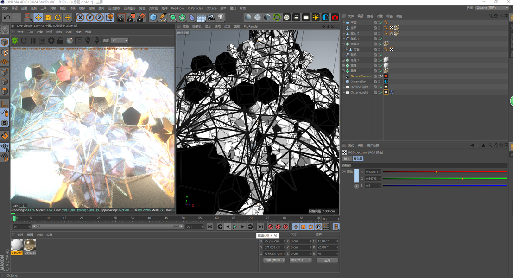The height and width of the screenshot is (278, 513).
Task: Click the Octane daylight sun icon
Action: [x=316, y=17]
